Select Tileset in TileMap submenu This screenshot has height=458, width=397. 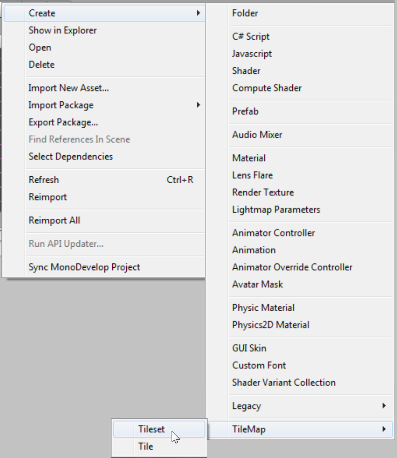(159, 429)
